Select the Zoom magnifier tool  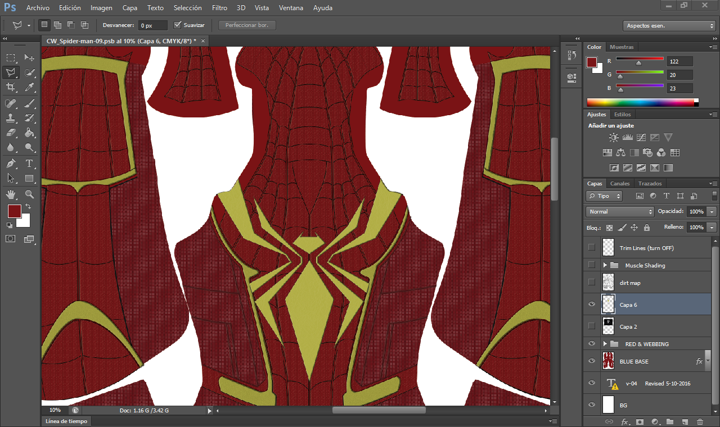click(29, 194)
